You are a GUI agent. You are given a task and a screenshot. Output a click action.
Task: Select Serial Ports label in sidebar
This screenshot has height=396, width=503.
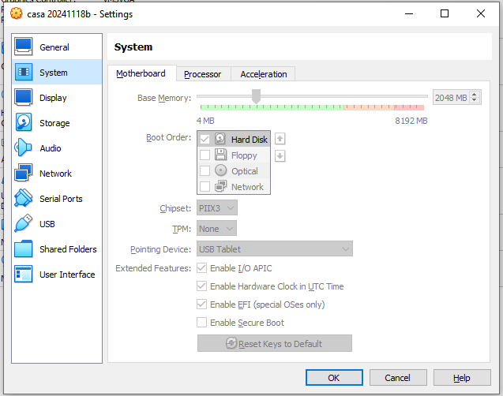coord(61,199)
